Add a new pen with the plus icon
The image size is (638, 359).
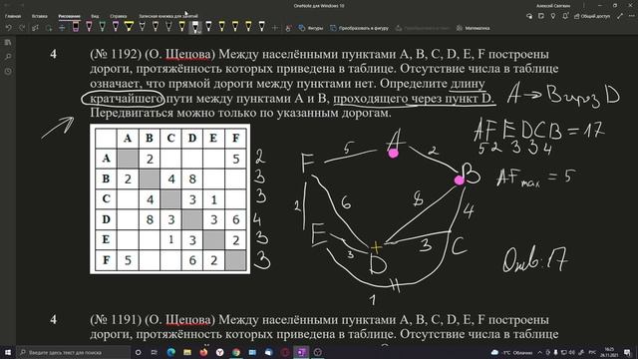275,28
